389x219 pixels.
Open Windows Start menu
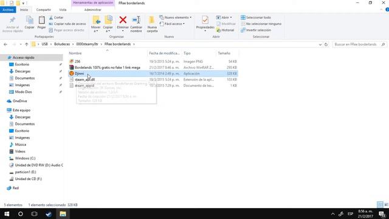[x=7, y=214]
